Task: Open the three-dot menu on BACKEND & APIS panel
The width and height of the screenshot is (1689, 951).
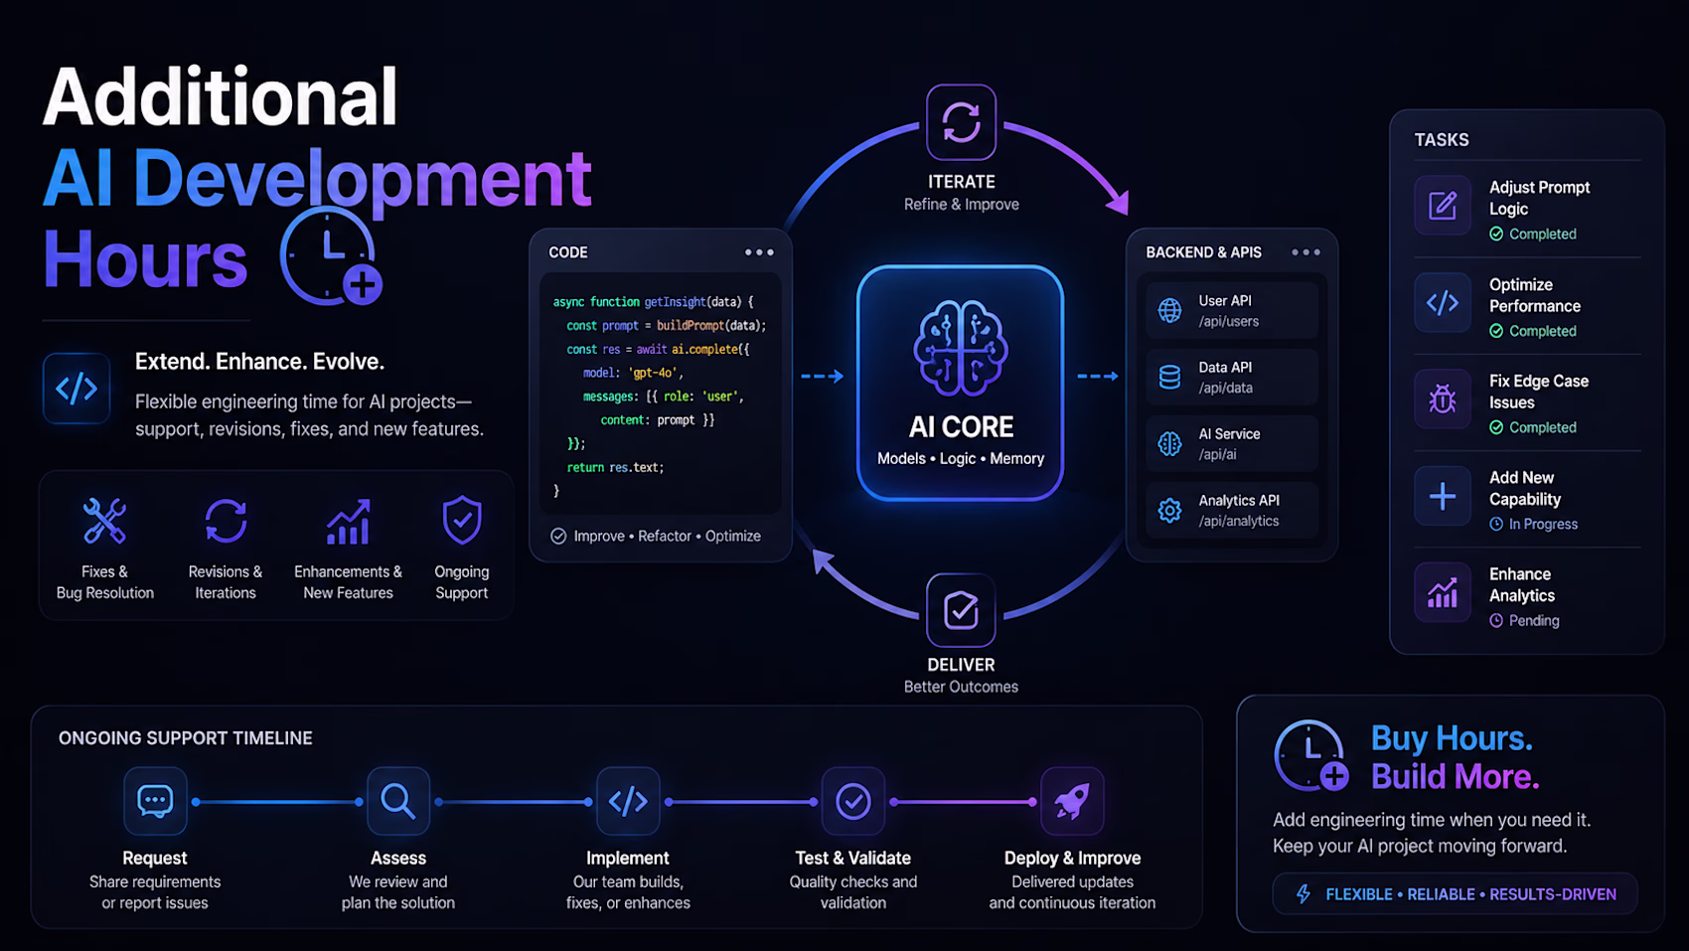Action: (1305, 252)
